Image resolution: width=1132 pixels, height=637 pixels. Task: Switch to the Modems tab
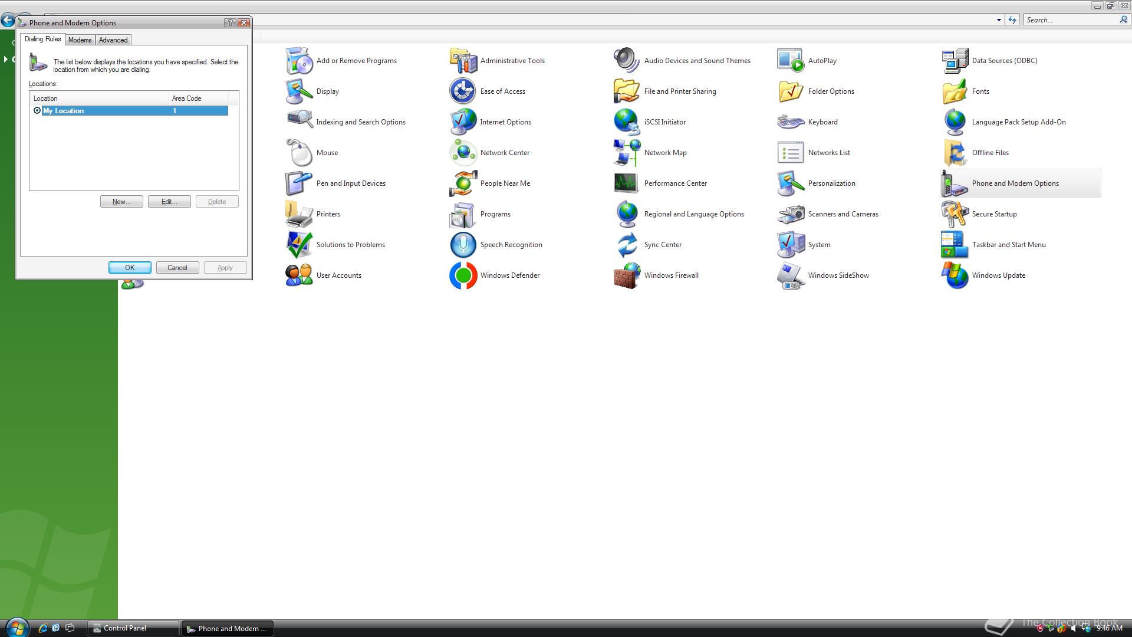pyautogui.click(x=80, y=40)
